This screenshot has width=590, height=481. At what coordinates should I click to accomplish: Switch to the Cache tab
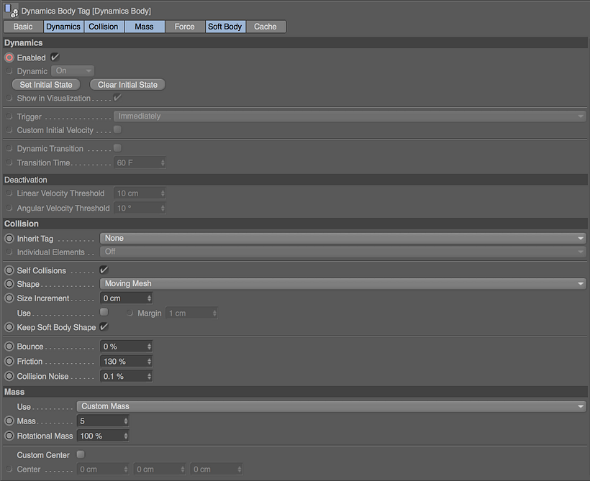coord(265,27)
